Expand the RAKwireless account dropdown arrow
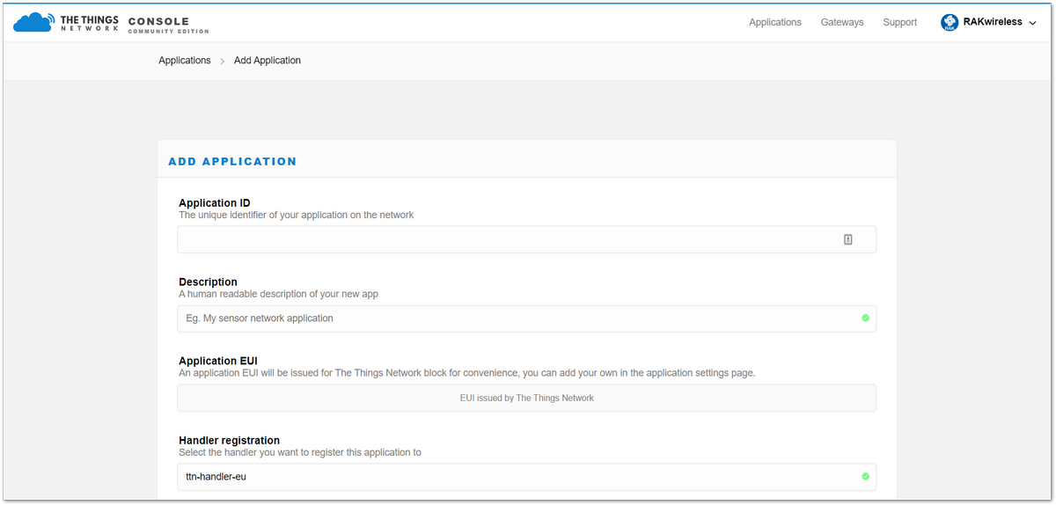The width and height of the screenshot is (1056, 505). click(x=1032, y=23)
